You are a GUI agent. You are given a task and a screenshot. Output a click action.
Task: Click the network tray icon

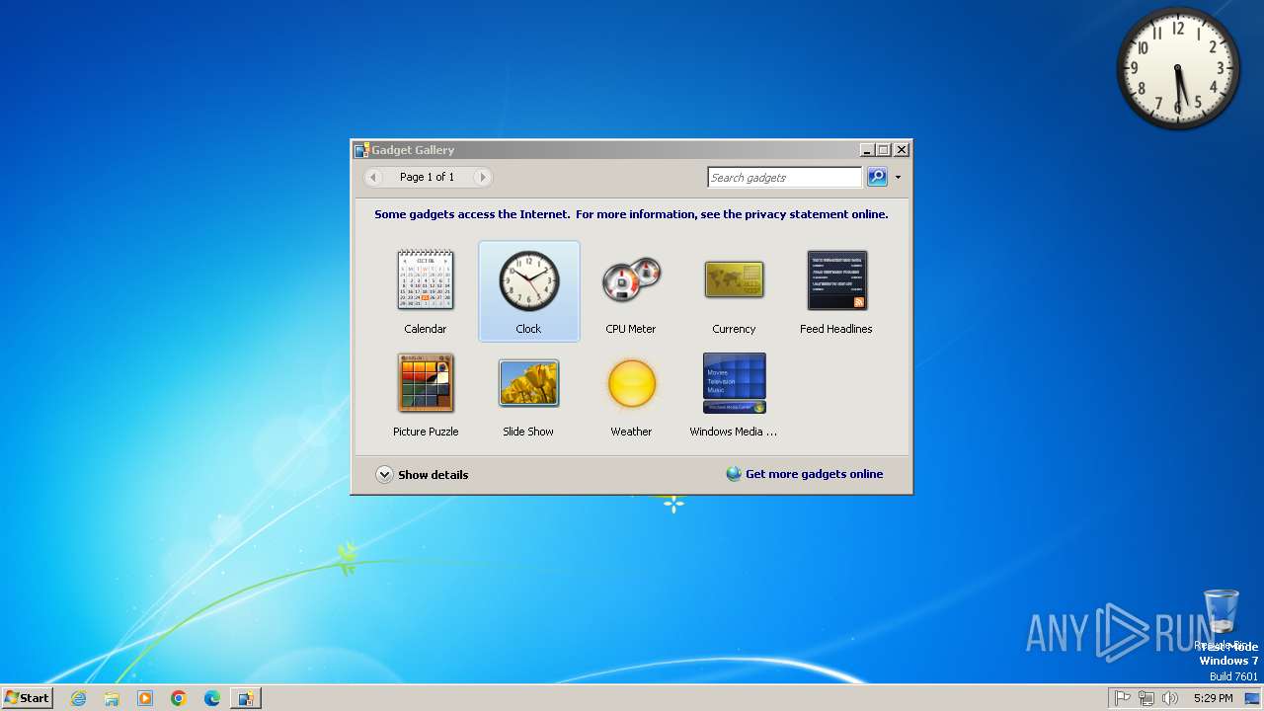point(1146,698)
